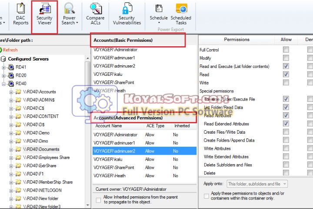Screen dimensions: 313x209
Task: Click the \\RD40\F1 share folder icon
Action: [18, 174]
